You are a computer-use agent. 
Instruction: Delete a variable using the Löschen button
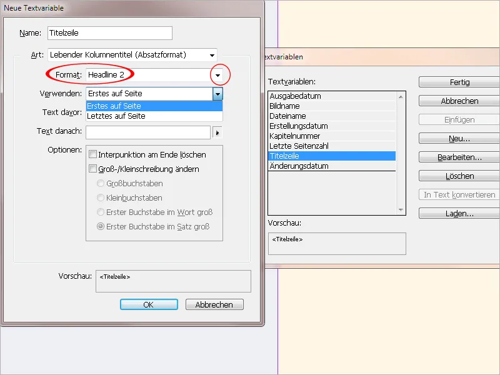[x=458, y=176]
